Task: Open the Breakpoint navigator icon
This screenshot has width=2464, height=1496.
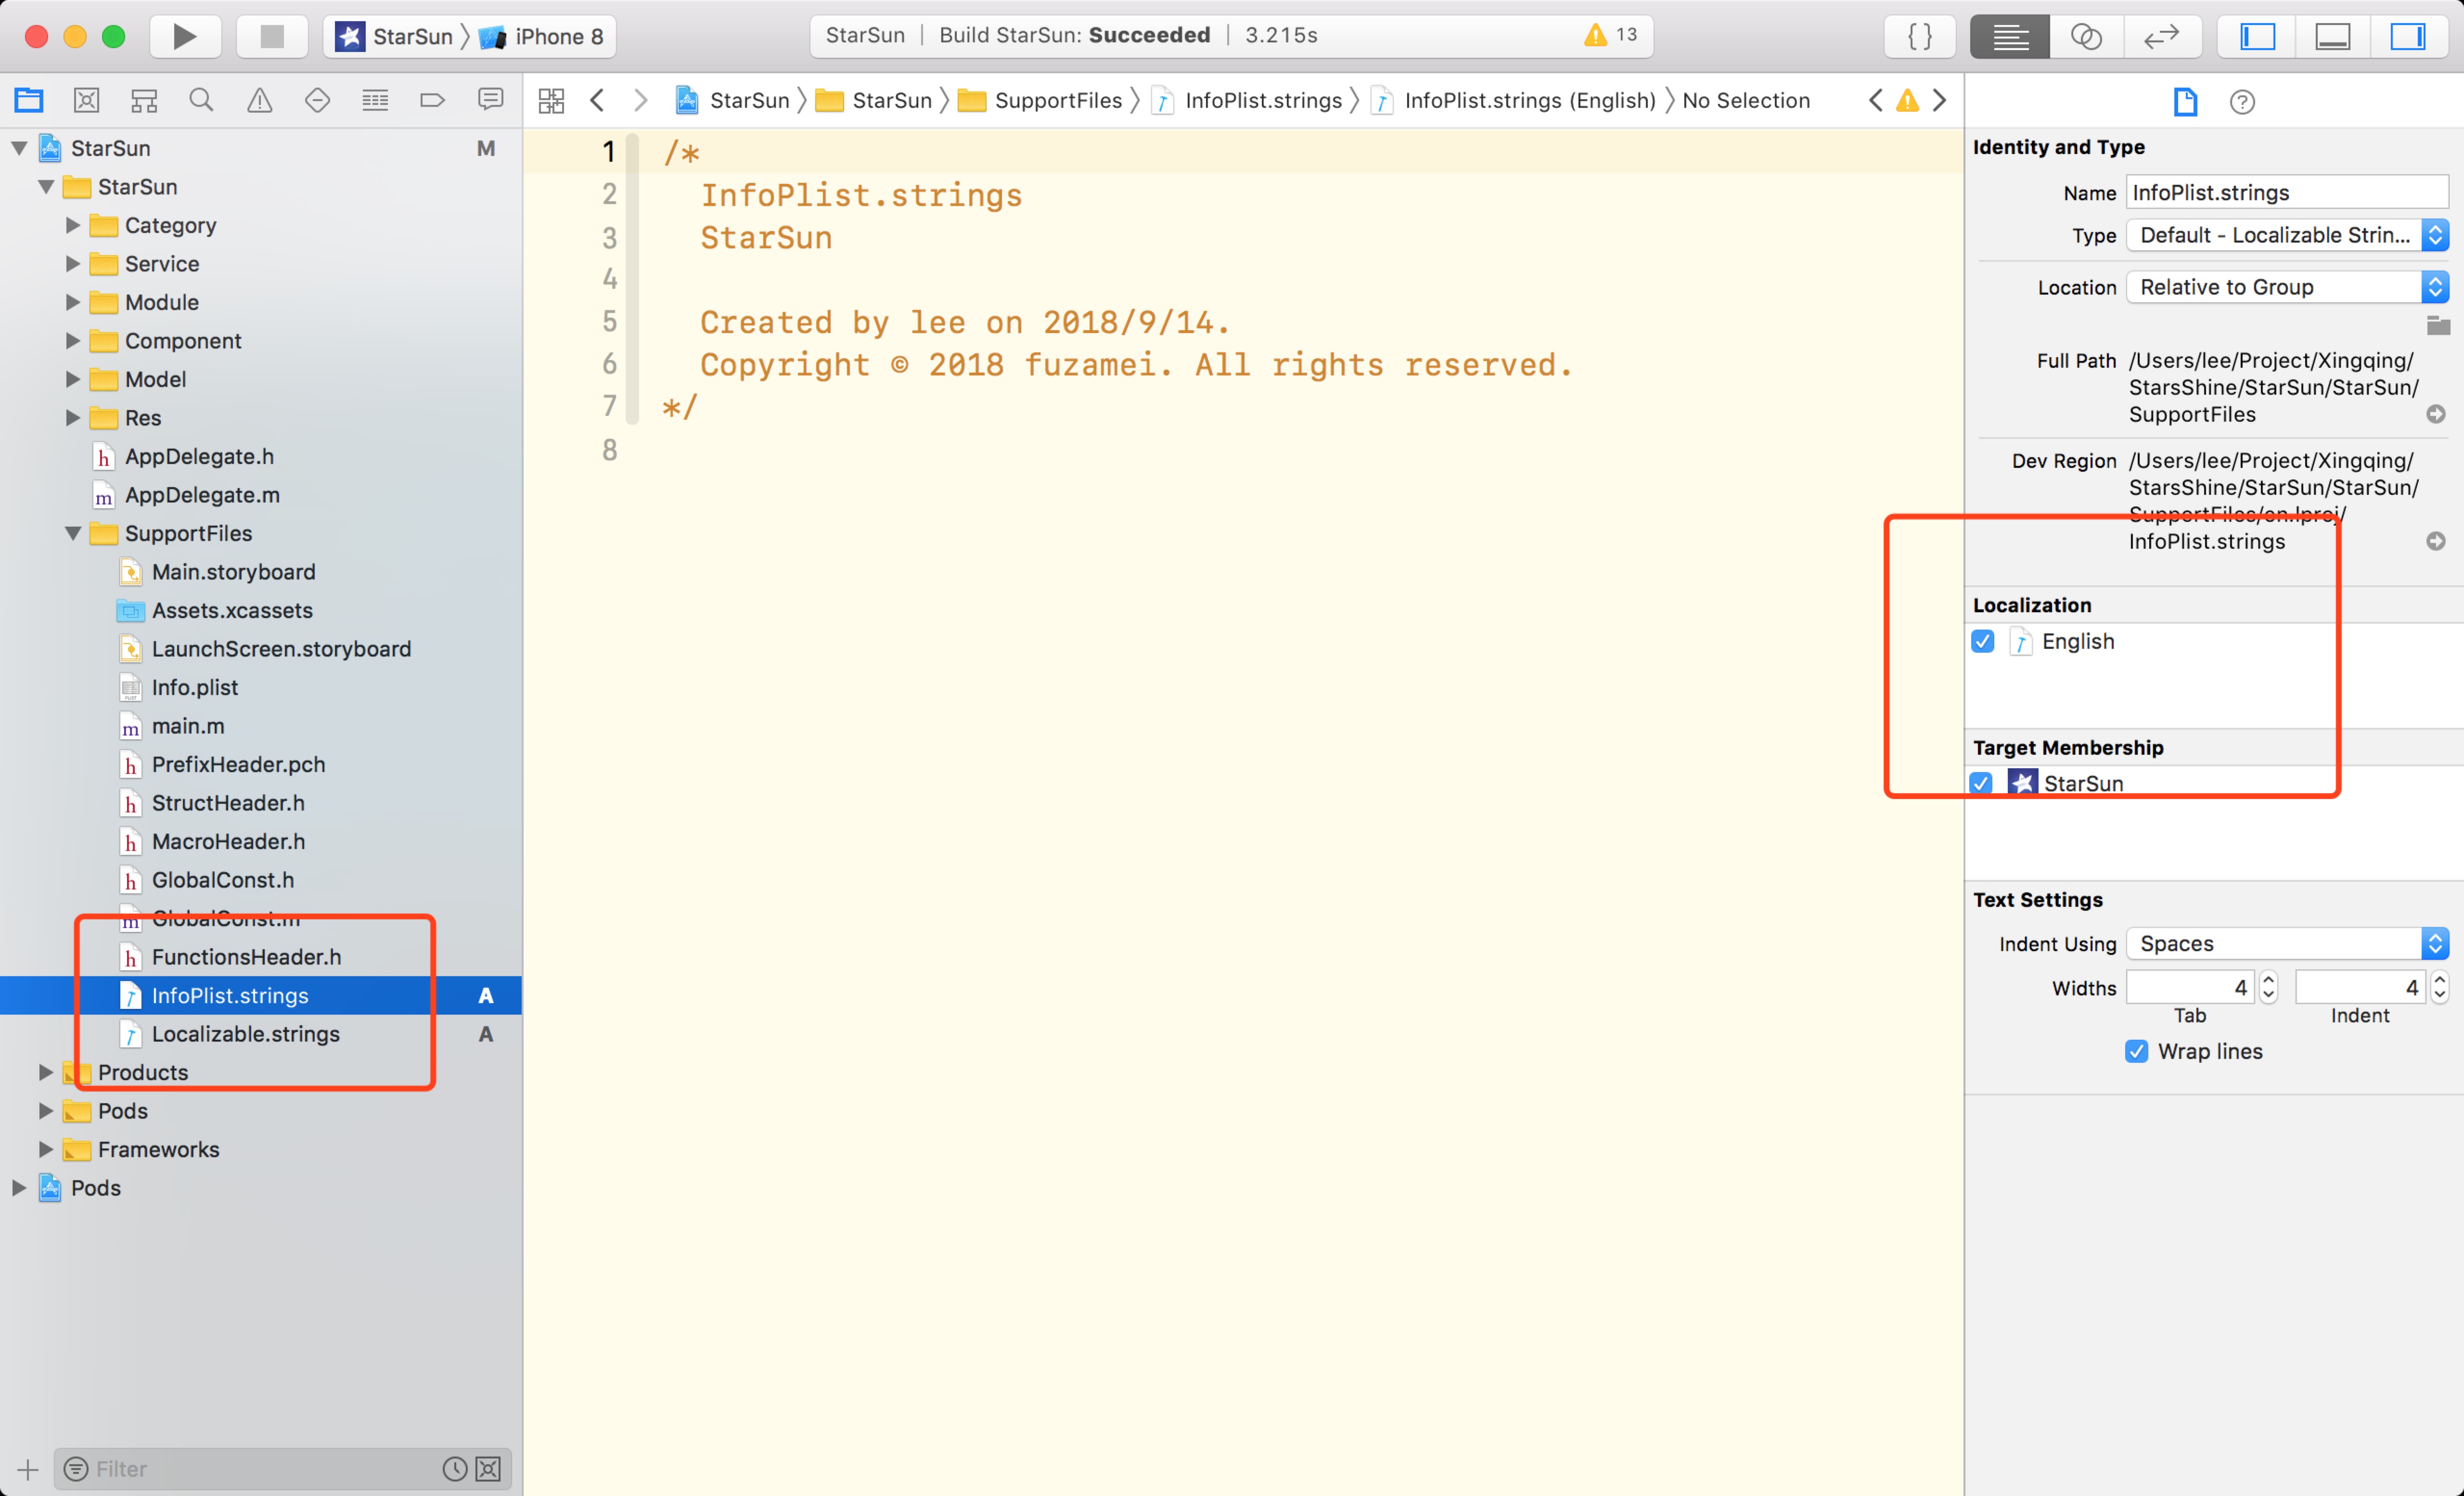Action: coord(432,100)
